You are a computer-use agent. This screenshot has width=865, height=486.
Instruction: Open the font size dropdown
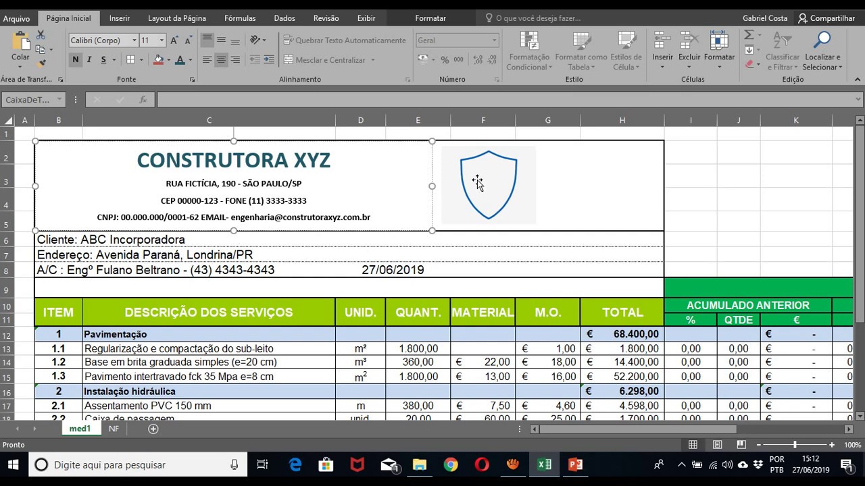pyautogui.click(x=161, y=40)
